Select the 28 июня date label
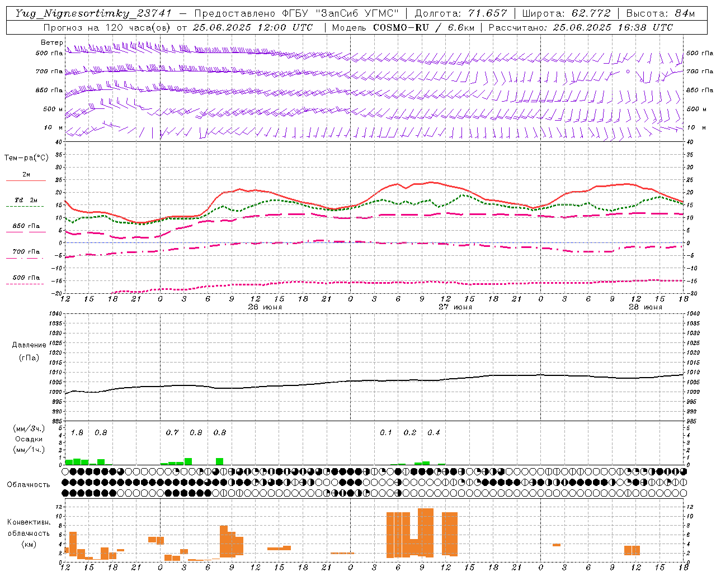716x572 pixels. [x=645, y=307]
